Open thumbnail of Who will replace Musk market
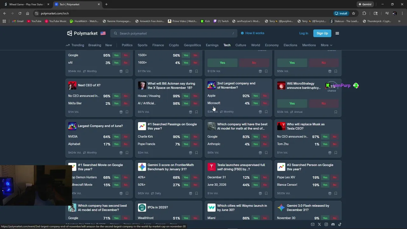The image size is (407, 229). tap(281, 126)
